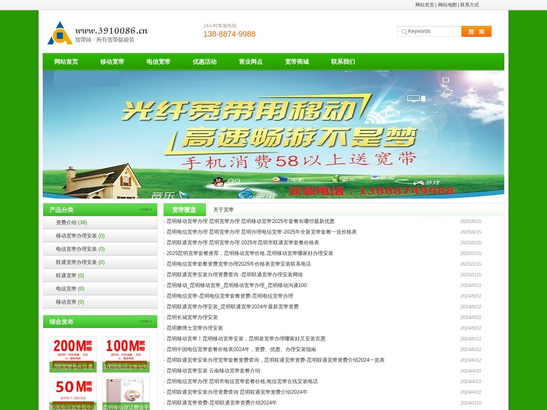Click 网站地图 link in top bar
Screen dimensions: 547x410
pos(447,5)
